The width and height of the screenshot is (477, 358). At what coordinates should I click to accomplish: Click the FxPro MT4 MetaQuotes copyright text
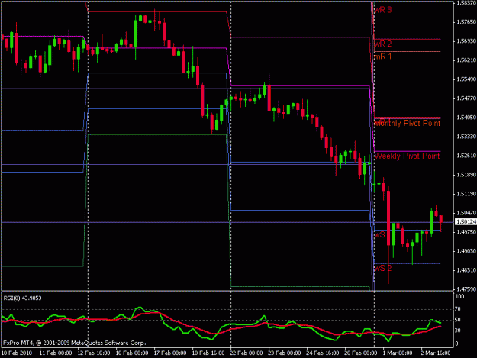tap(75, 343)
